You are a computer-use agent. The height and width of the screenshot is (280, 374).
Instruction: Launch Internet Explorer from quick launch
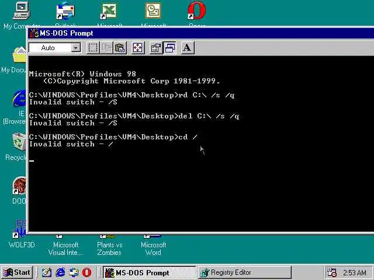click(x=60, y=272)
